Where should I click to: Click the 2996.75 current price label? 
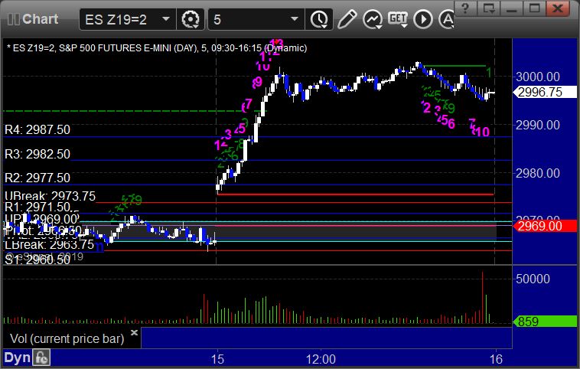pyautogui.click(x=545, y=92)
